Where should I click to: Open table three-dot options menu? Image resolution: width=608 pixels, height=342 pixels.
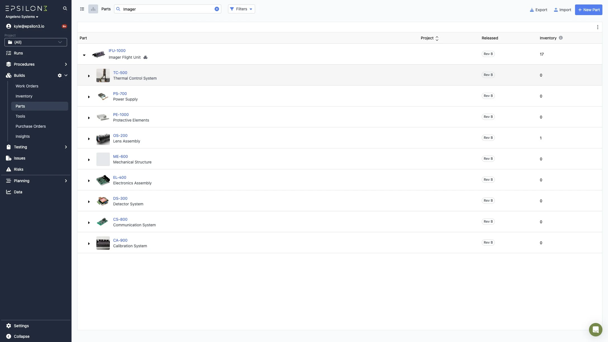(597, 27)
